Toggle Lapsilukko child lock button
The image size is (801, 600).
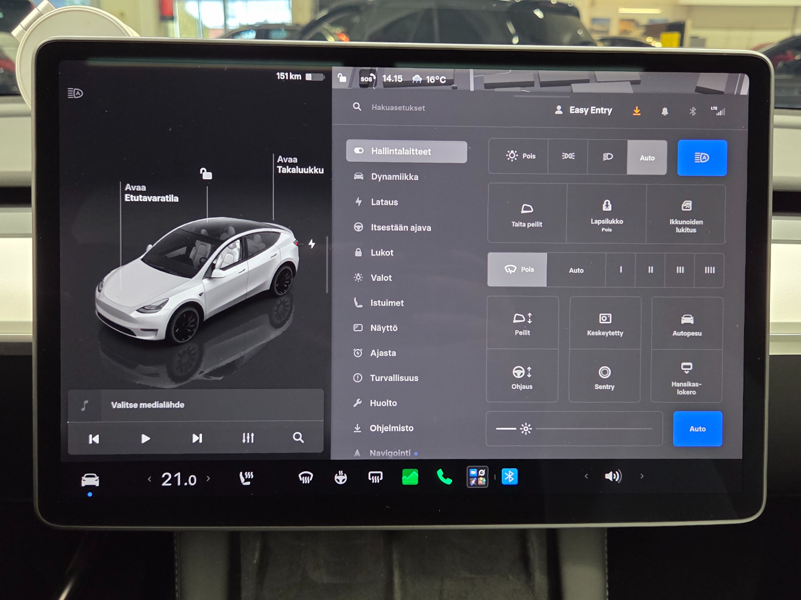[x=607, y=215]
